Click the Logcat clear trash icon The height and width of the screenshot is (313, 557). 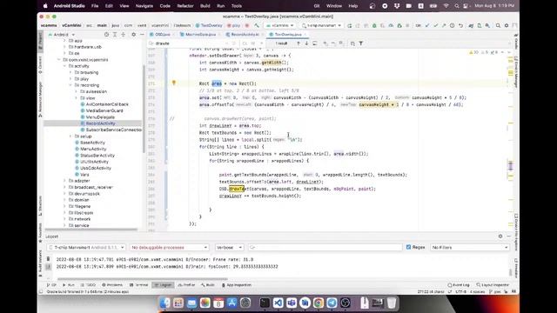tap(49, 259)
